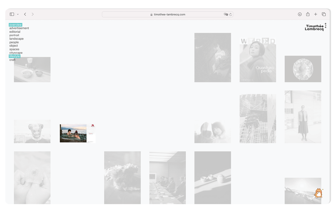Viewport: 335px width, 213px height.
Task: Choose the object category link
Action: tap(14, 46)
